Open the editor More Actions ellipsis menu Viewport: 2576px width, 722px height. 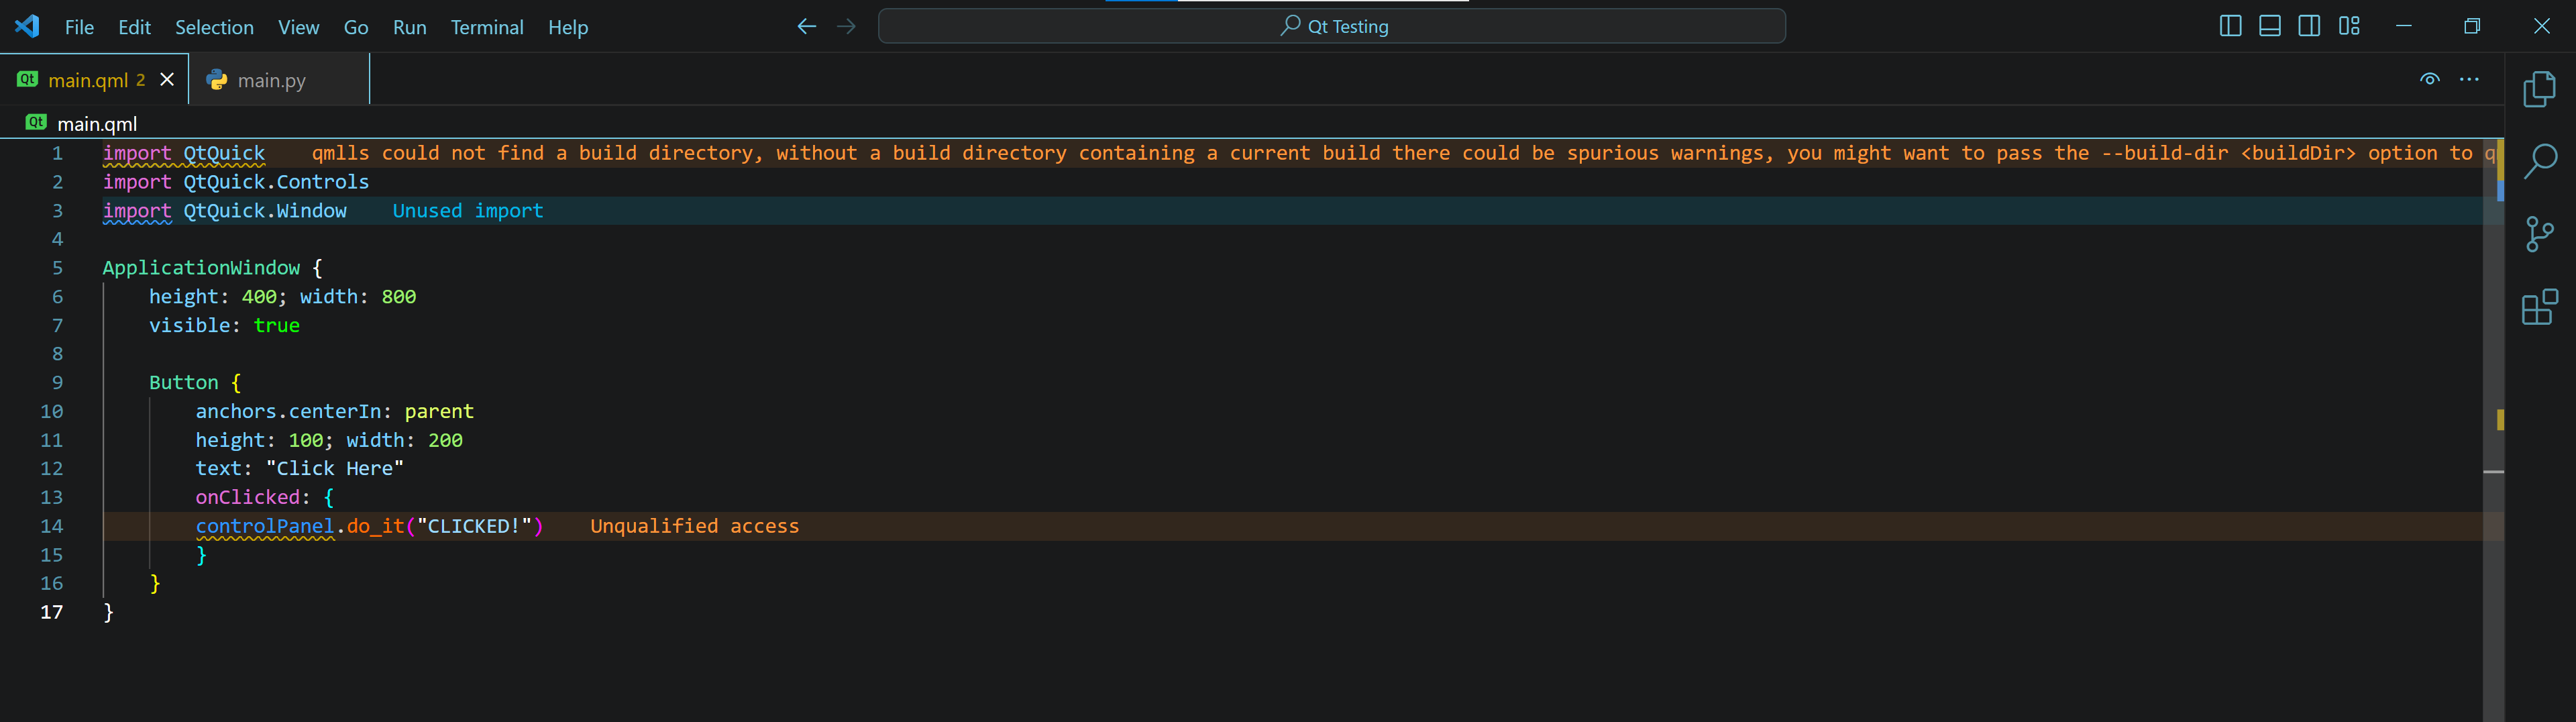(2469, 80)
